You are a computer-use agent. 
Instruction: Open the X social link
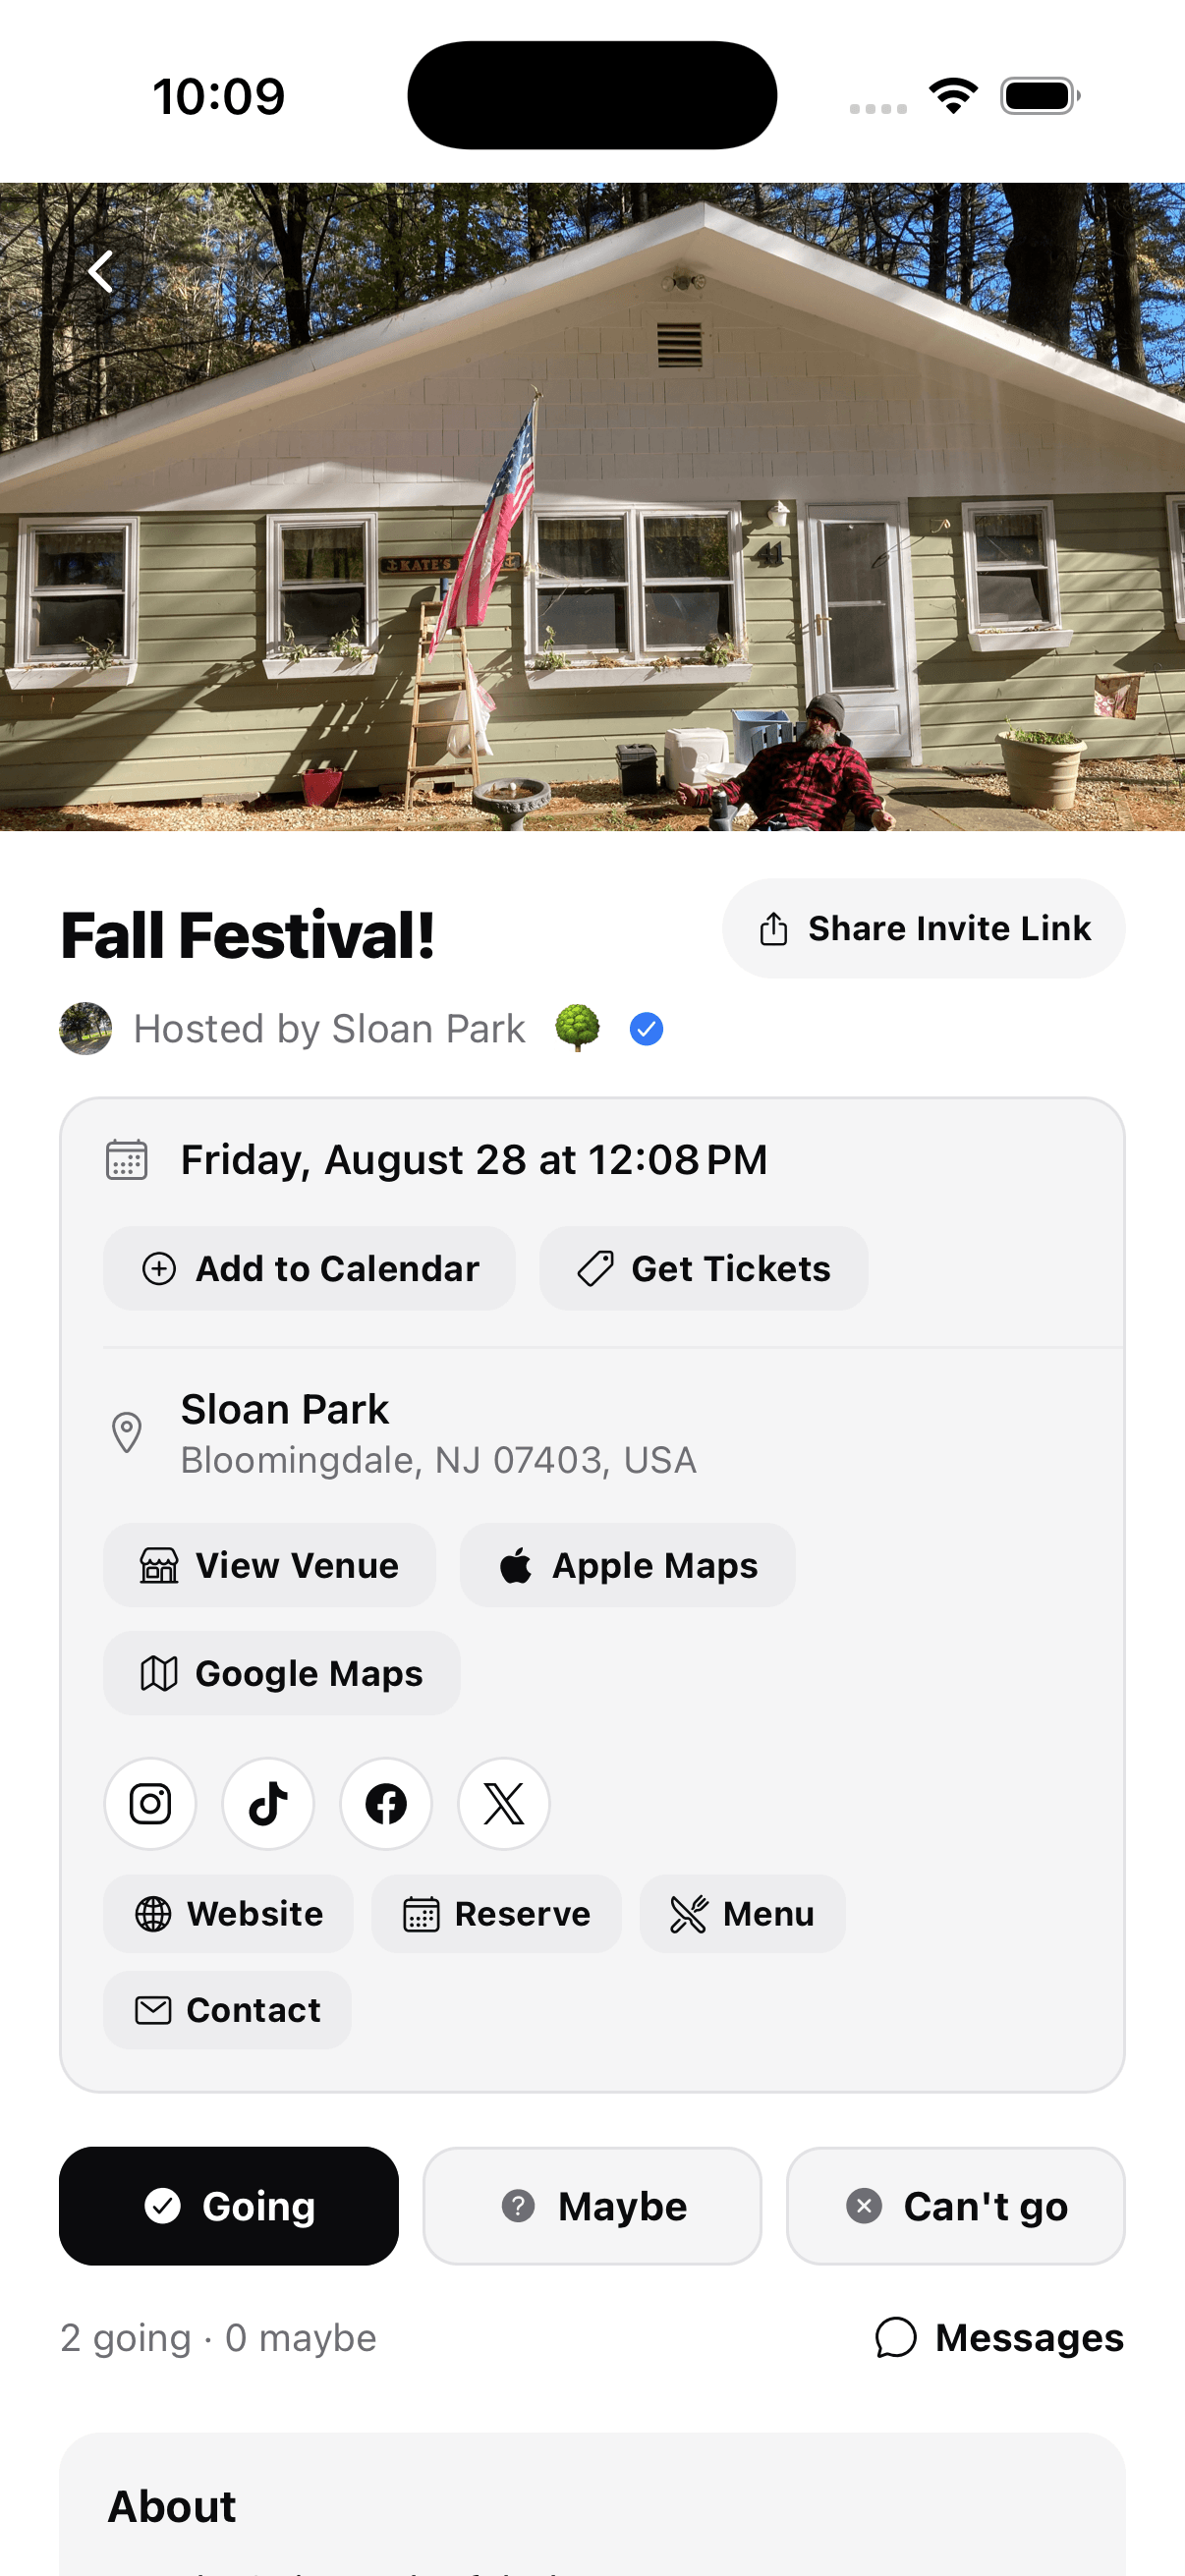pyautogui.click(x=504, y=1803)
